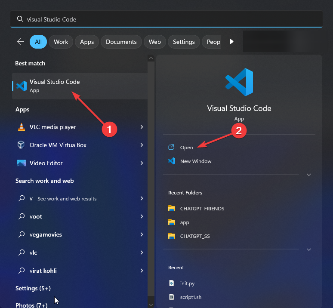This screenshot has width=333, height=308.
Task: Click the 'VLC media player' app name
Action: point(52,127)
